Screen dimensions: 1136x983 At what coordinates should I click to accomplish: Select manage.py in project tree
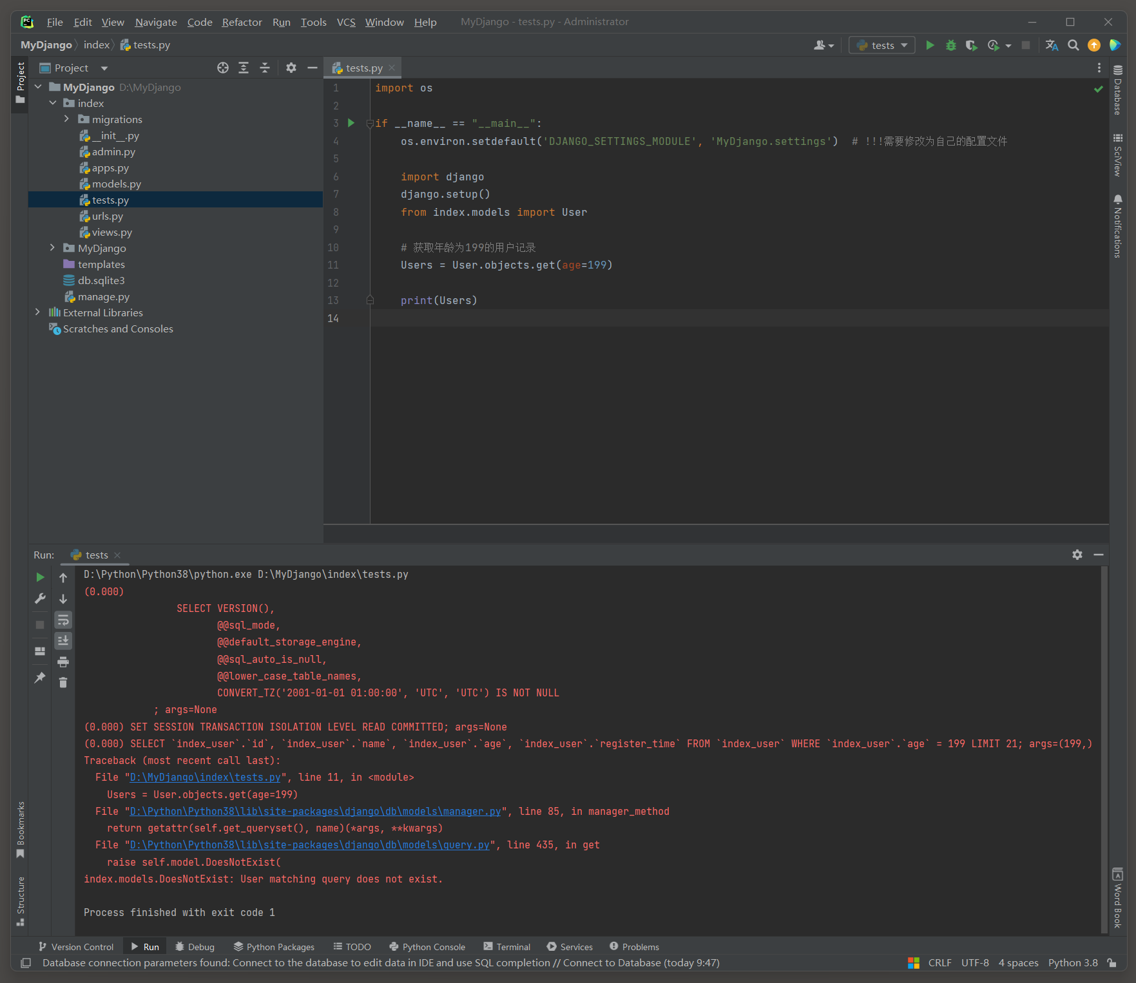pyautogui.click(x=103, y=297)
